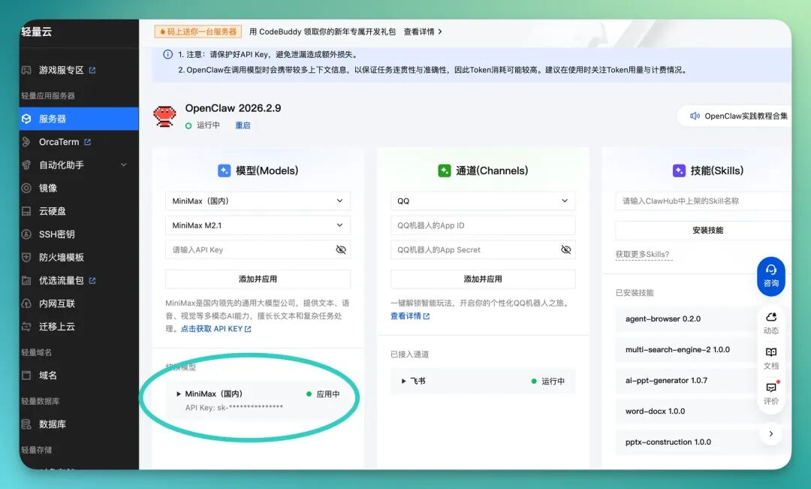Screen dimensions: 811x489
Task: Click the 请输入API Key input field
Action: click(258, 249)
